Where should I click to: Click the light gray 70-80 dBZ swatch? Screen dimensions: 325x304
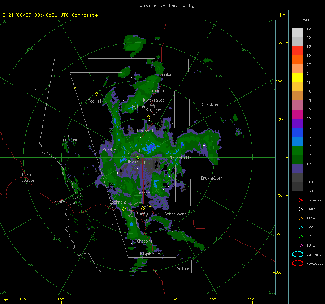298,33
